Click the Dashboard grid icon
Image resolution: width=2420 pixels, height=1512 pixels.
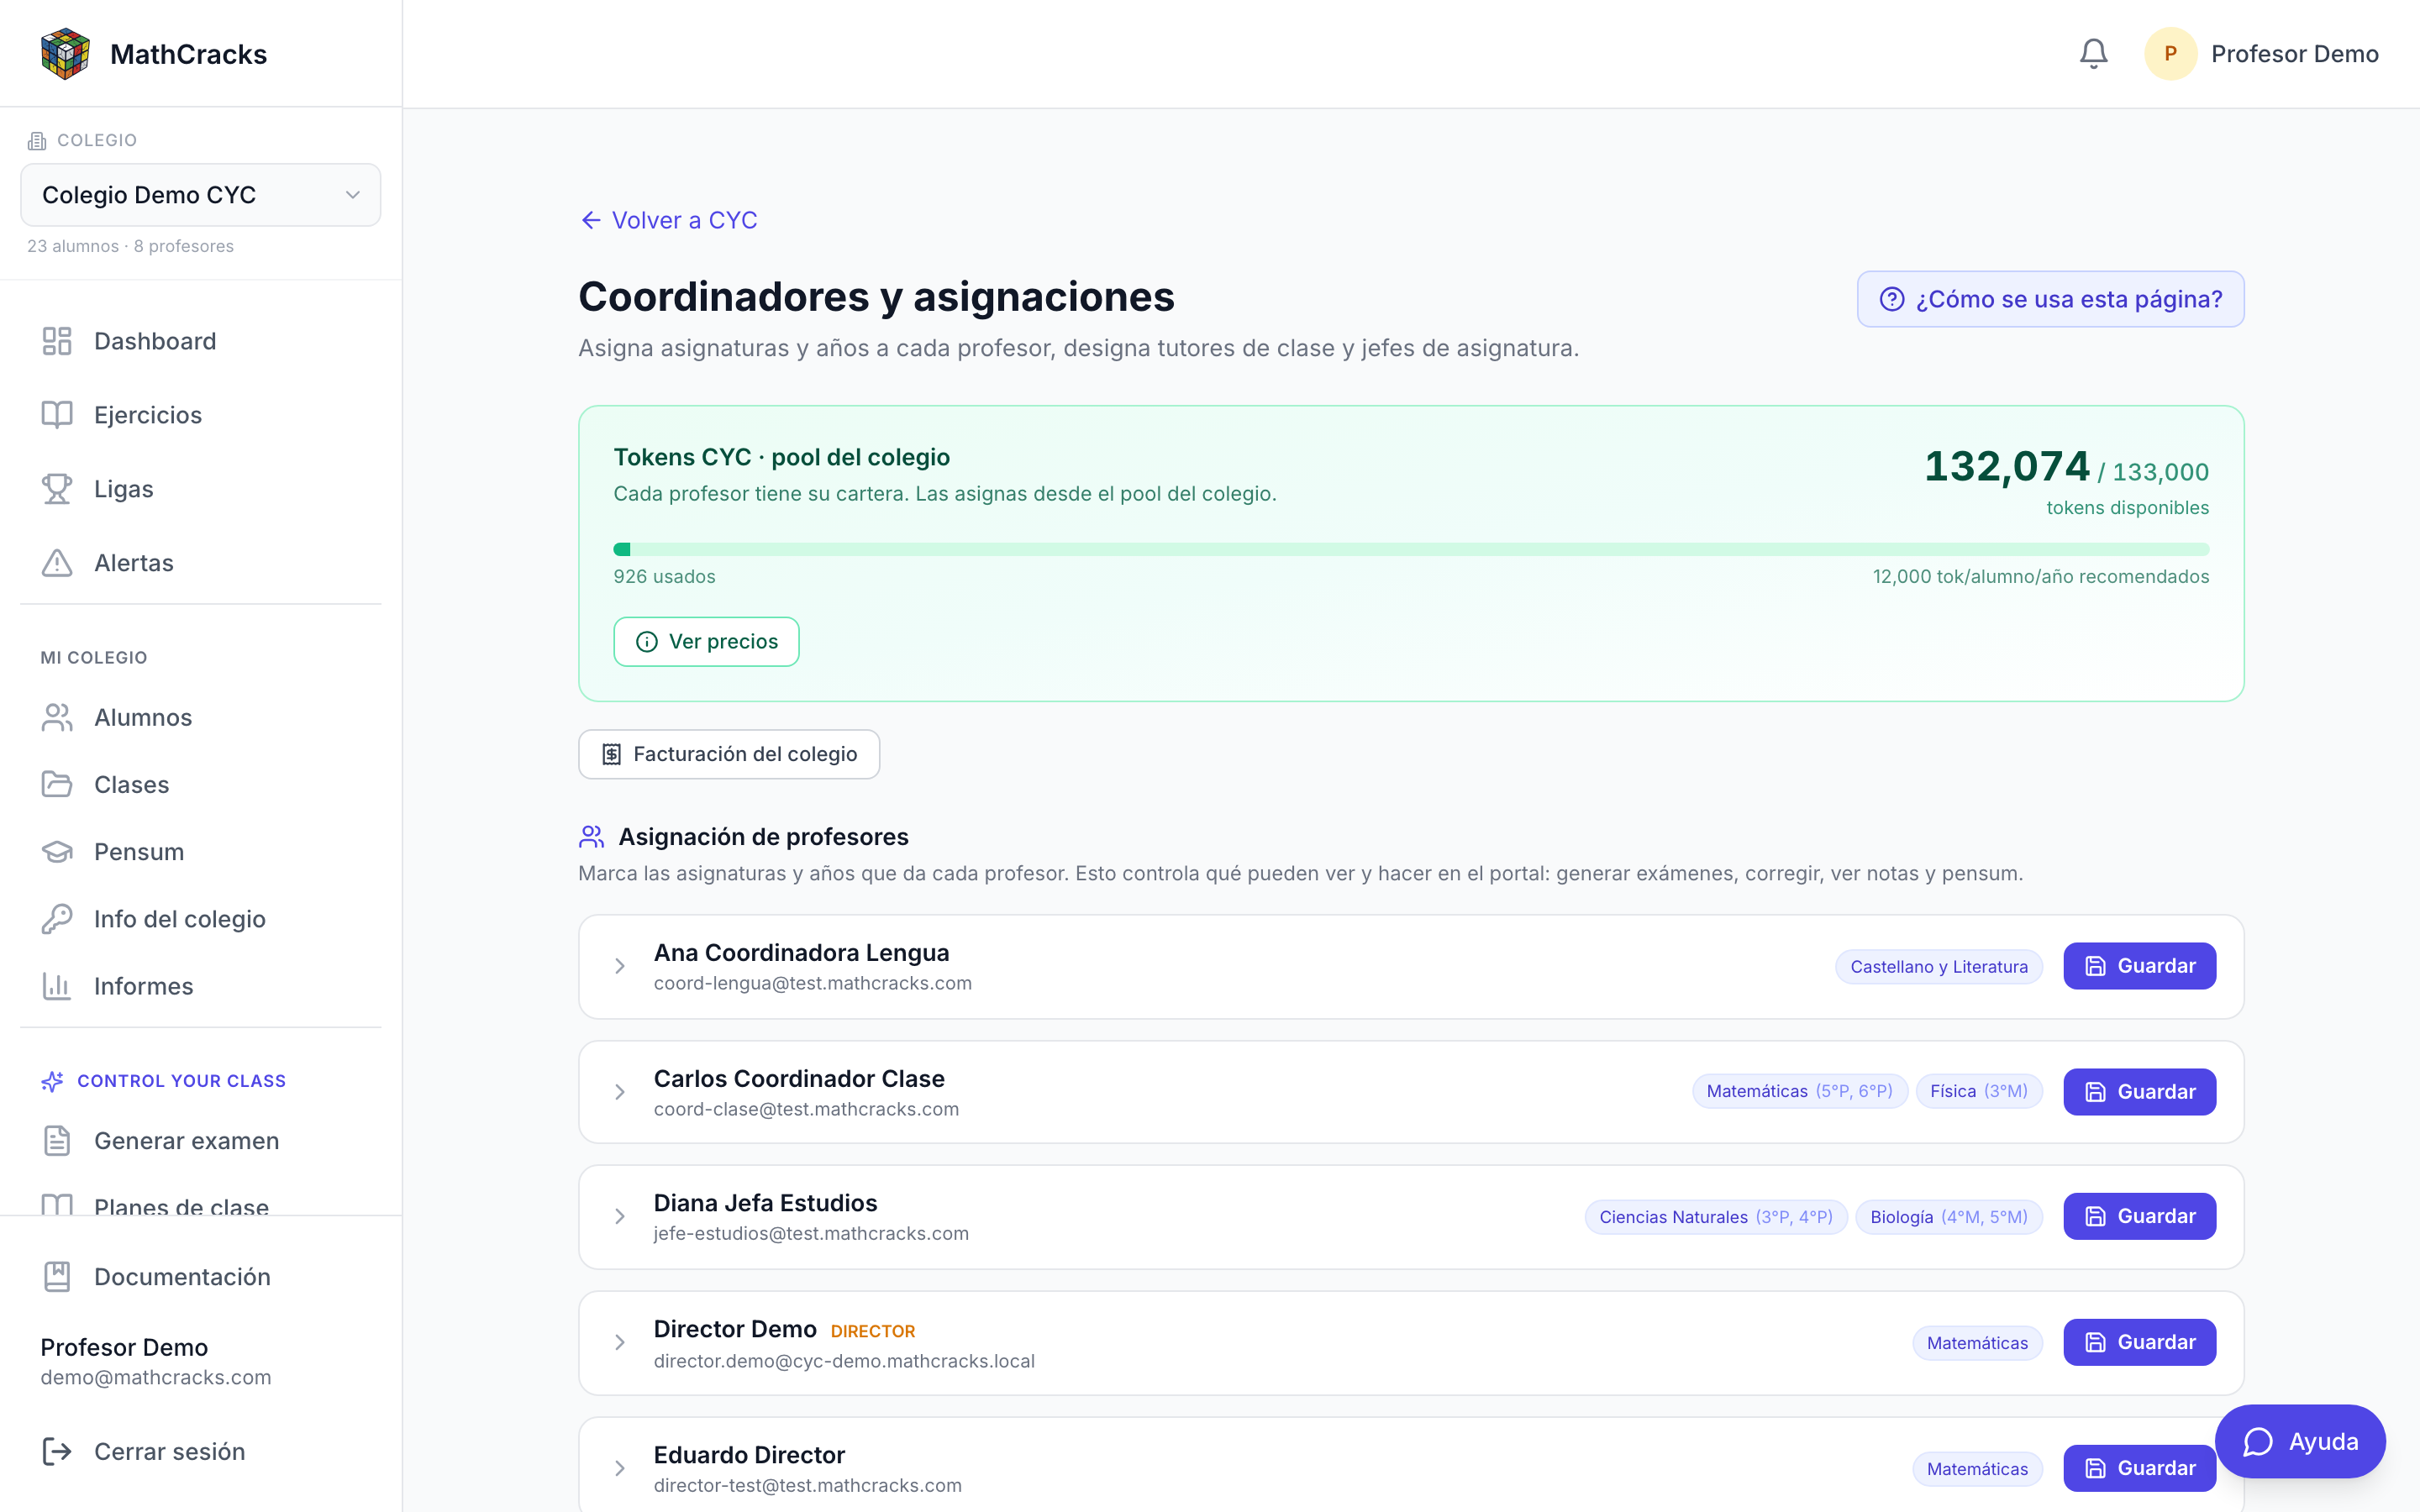(57, 341)
